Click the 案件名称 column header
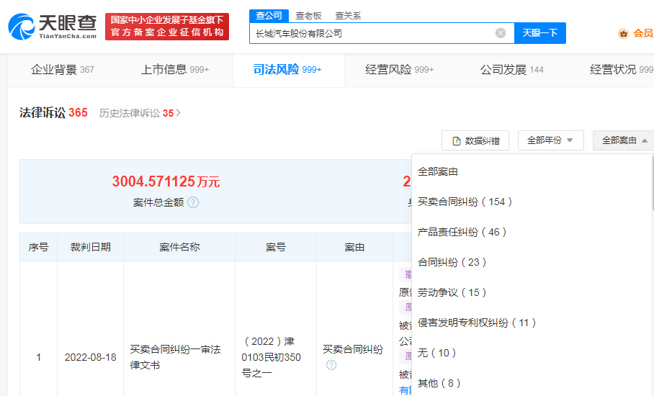The height and width of the screenshot is (396, 654). [179, 247]
